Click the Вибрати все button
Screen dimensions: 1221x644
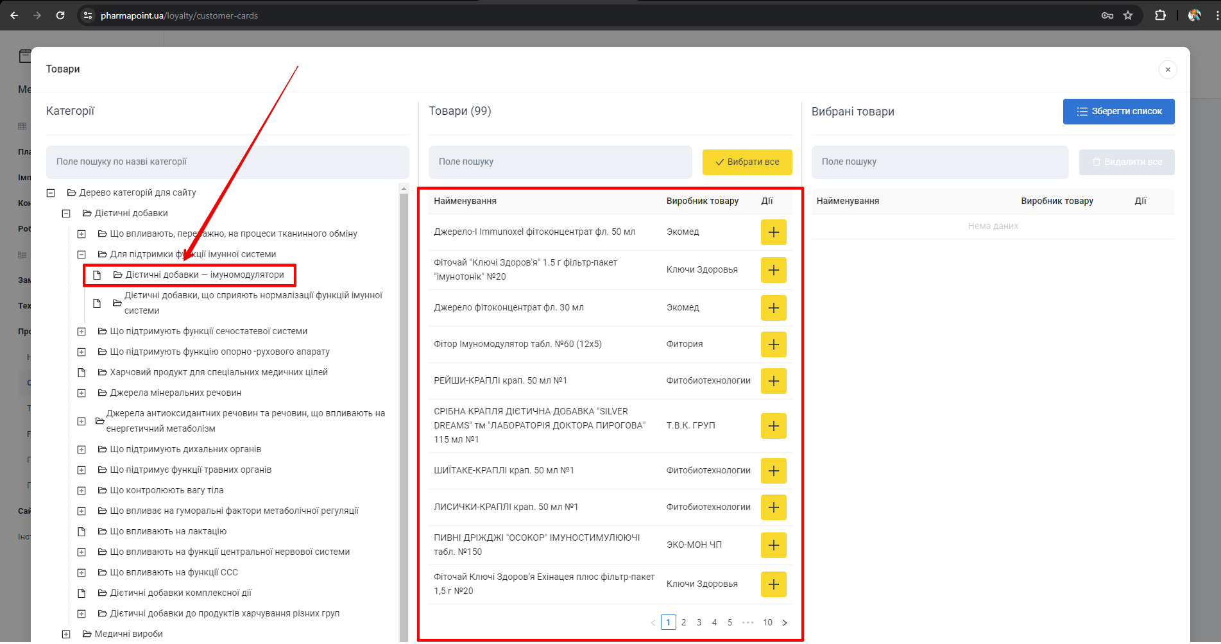click(747, 162)
